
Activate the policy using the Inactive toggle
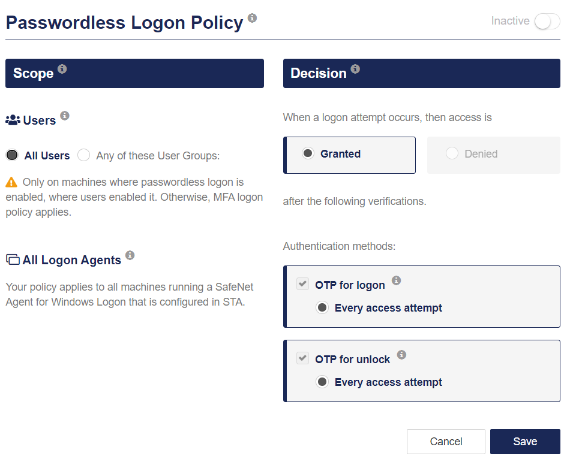pyautogui.click(x=546, y=20)
